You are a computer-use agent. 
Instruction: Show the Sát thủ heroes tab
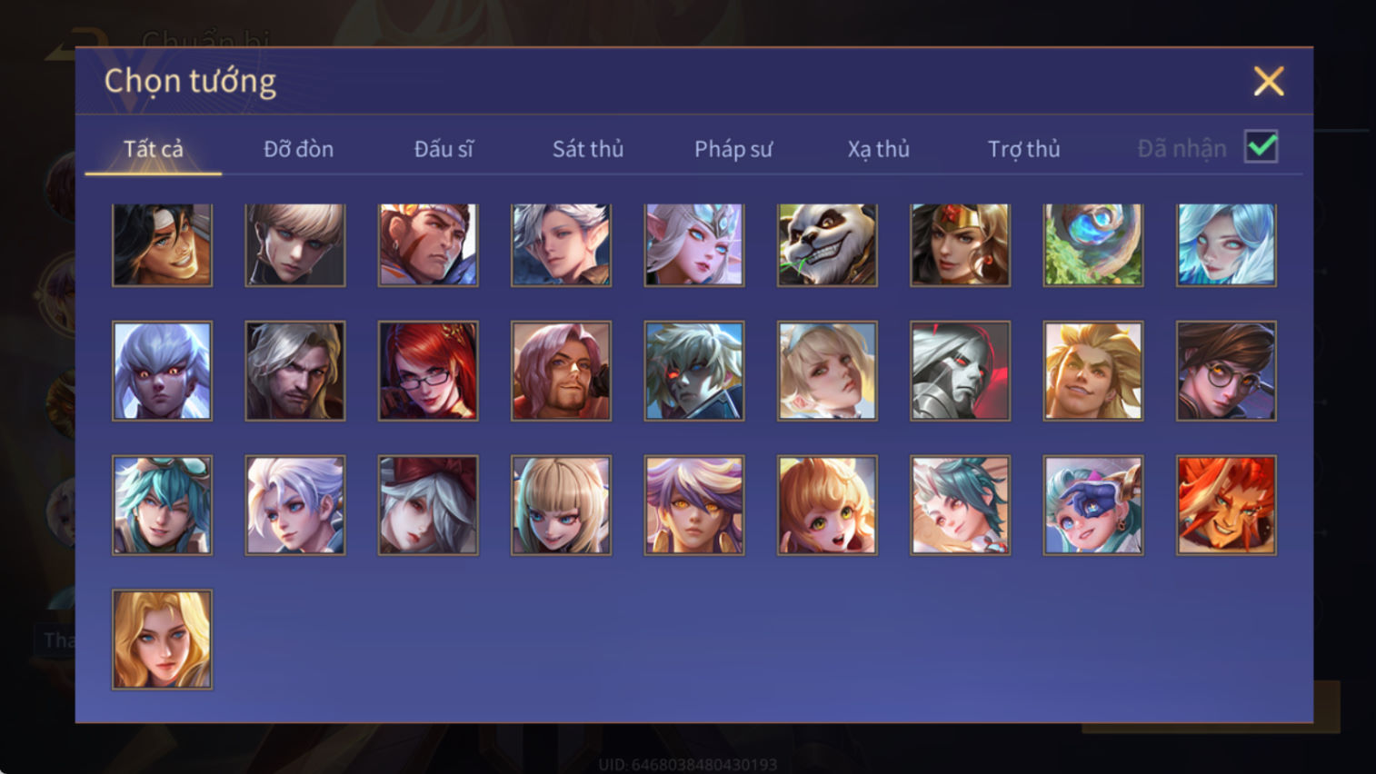click(588, 149)
